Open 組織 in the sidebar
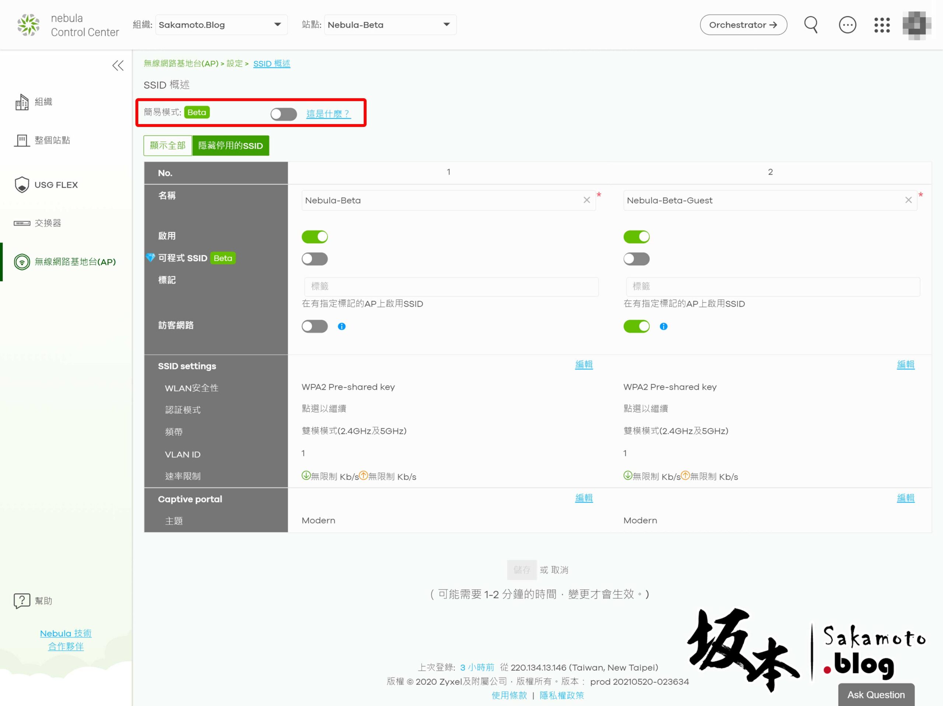Image resolution: width=943 pixels, height=706 pixels. pyautogui.click(x=43, y=101)
